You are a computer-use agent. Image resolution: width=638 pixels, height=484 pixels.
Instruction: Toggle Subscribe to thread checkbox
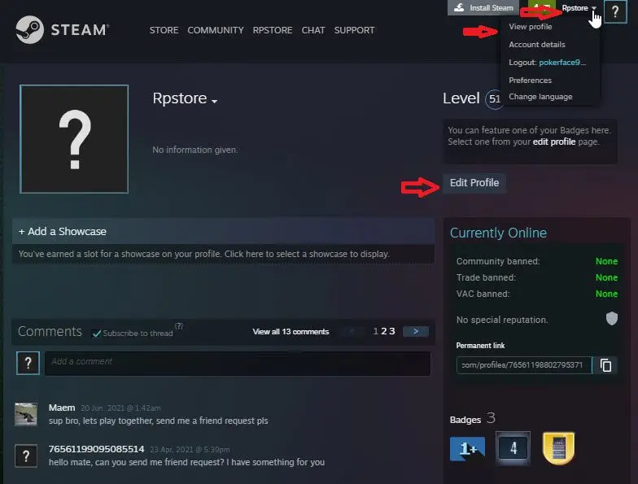96,334
